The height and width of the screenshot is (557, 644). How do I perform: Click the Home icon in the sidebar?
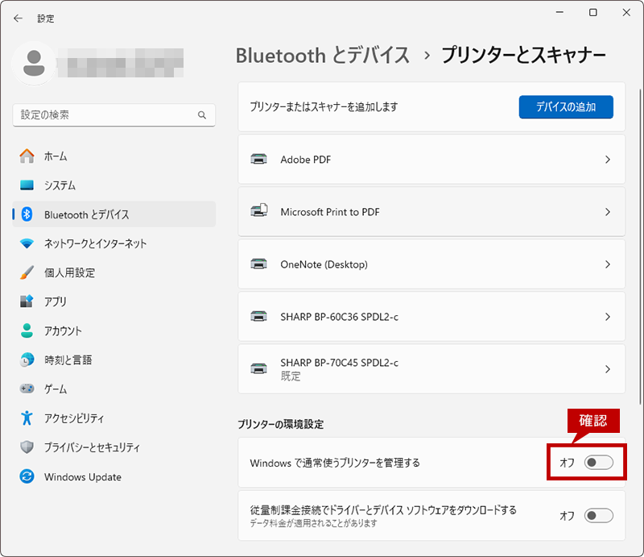coord(27,156)
